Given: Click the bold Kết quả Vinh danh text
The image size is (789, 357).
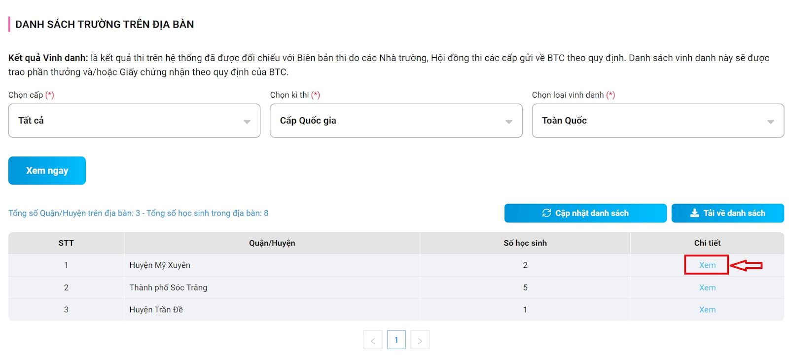Looking at the screenshot, I should pyautogui.click(x=48, y=58).
